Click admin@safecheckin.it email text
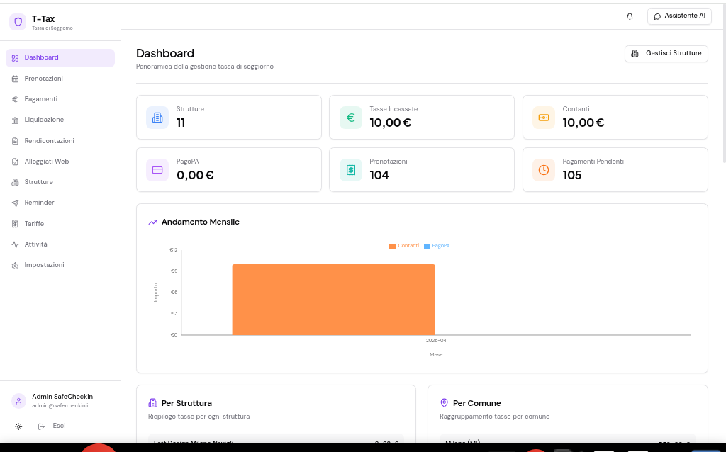This screenshot has height=452, width=726. point(61,406)
